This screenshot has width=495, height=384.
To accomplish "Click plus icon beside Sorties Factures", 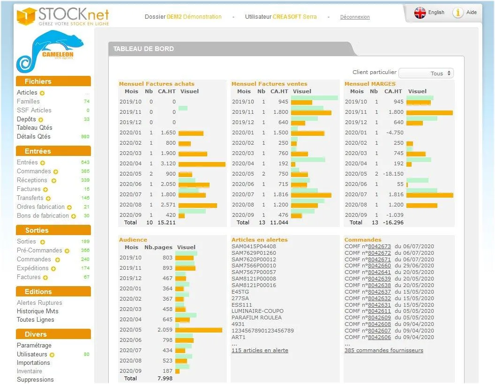I will (x=45, y=278).
